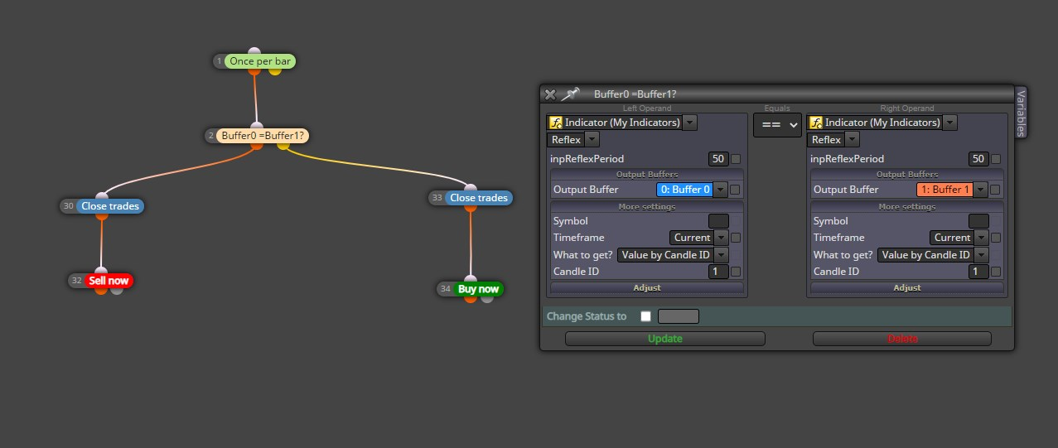Toggle right Output Buffer checkbox
Screen dimensions: 1058x448
[996, 190]
